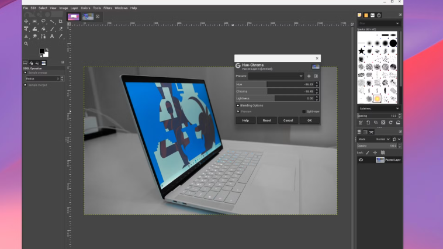Click the Help button
The image size is (443, 249).
[x=245, y=120]
